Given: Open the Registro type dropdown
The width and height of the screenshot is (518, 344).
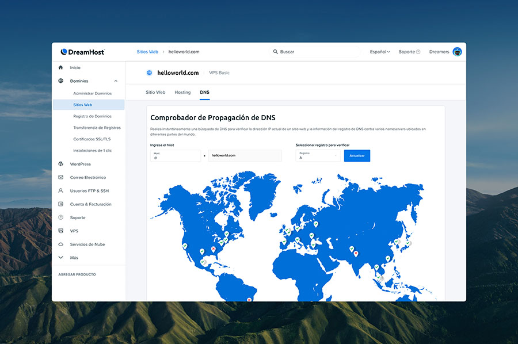Looking at the screenshot, I should [318, 155].
